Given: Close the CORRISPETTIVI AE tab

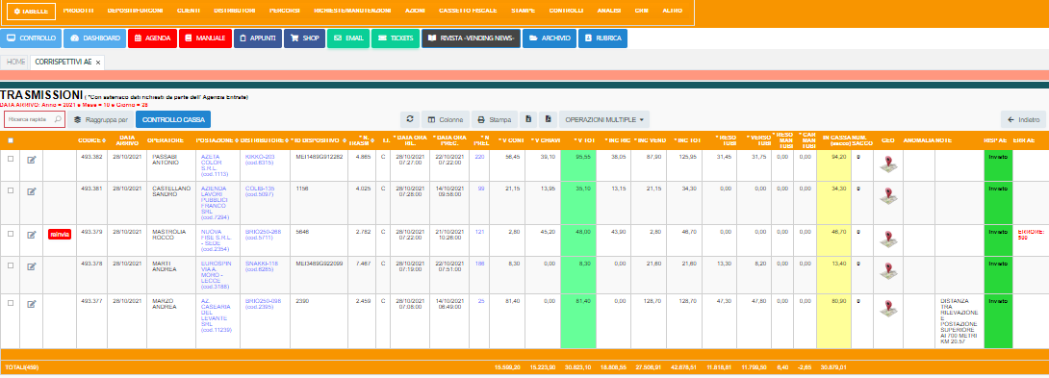Looking at the screenshot, I should (97, 63).
